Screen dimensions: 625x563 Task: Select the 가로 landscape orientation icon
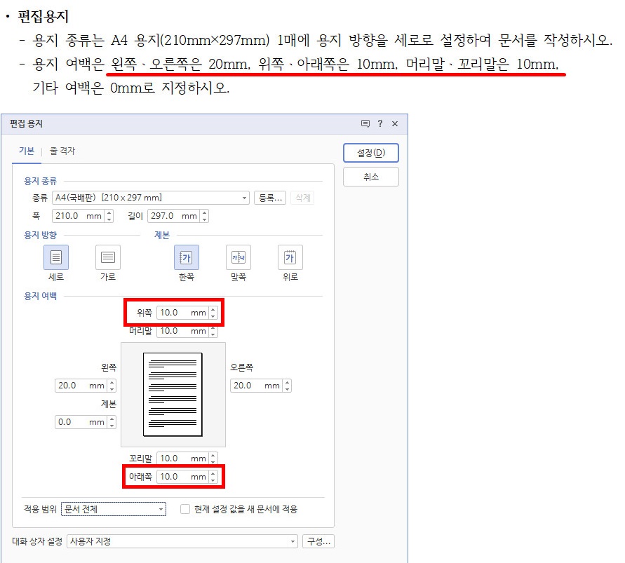click(x=107, y=257)
